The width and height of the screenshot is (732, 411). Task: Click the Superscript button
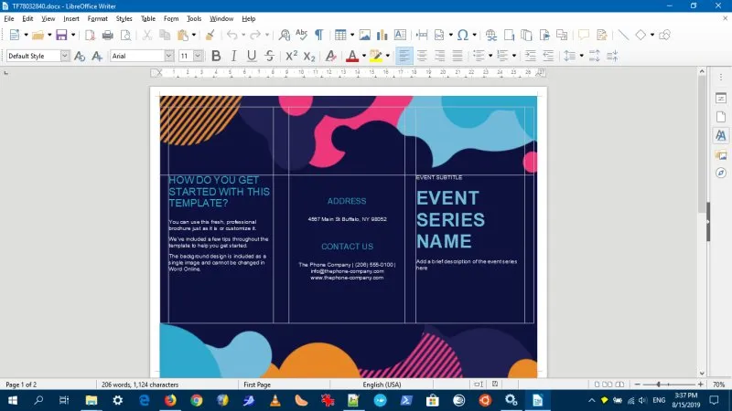pos(291,56)
